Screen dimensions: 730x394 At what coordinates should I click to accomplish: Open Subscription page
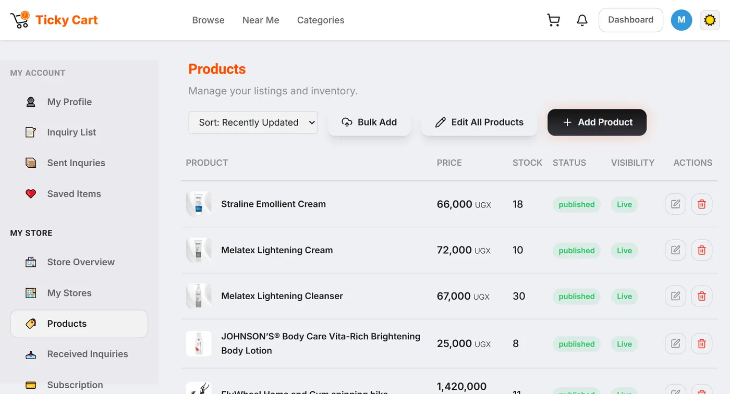click(x=79, y=385)
